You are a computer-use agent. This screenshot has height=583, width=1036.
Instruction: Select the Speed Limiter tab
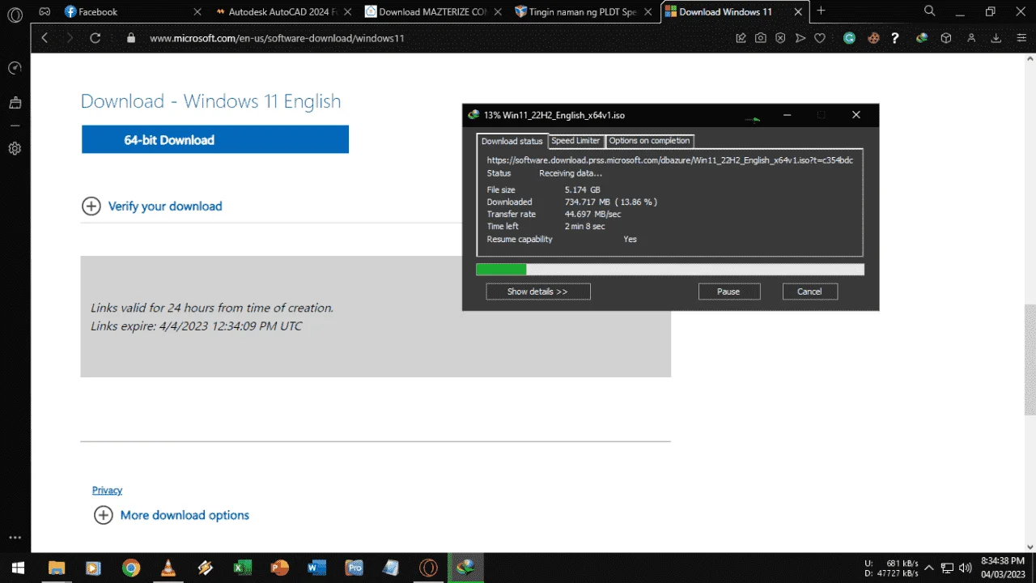[576, 141]
